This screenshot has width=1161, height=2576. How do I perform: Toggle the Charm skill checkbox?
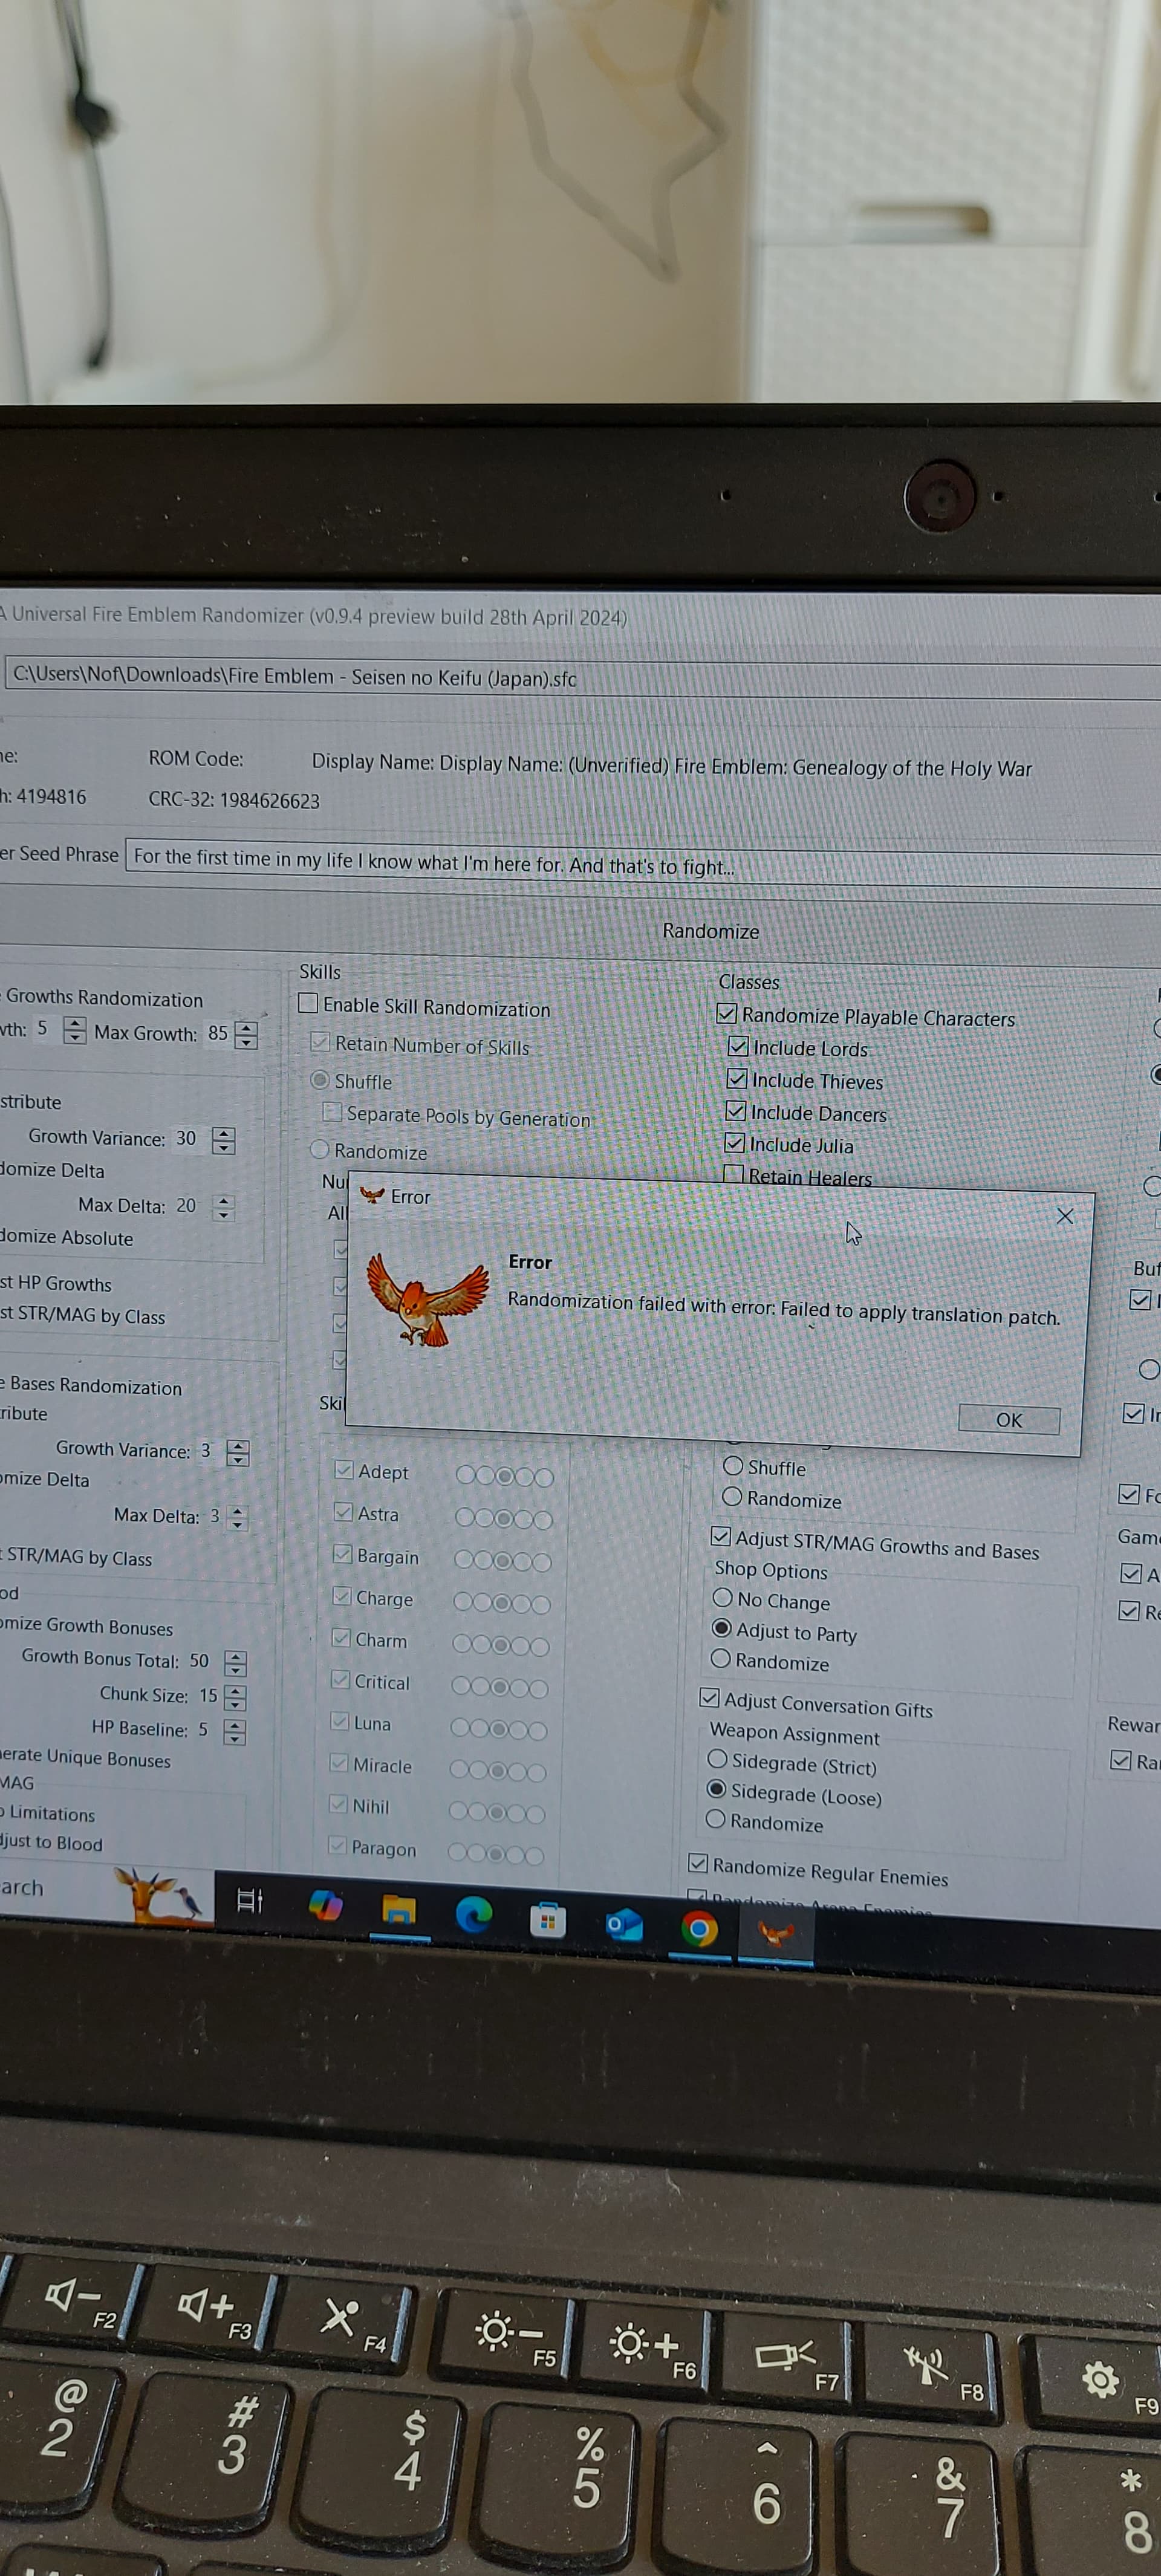(341, 1638)
